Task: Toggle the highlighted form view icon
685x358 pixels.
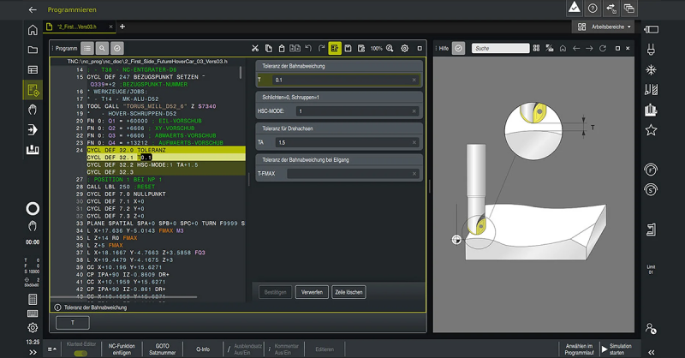Action: coord(335,48)
